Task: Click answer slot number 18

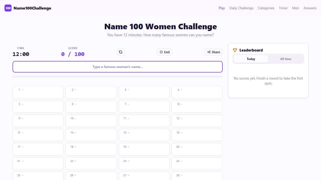Action: (91, 149)
